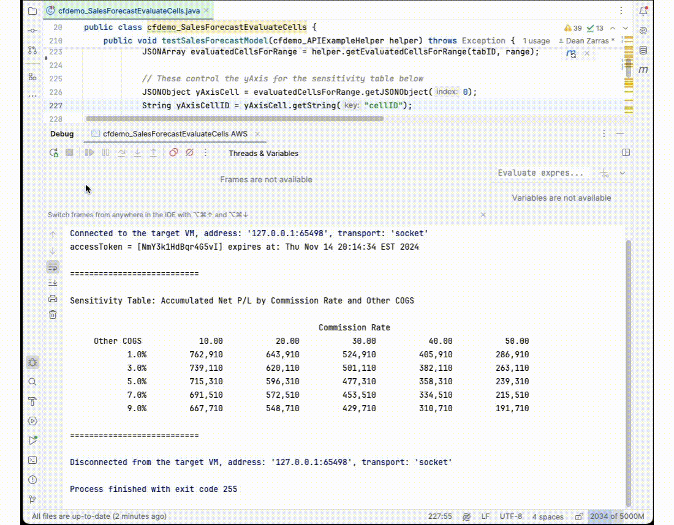This screenshot has height=525, width=674.
Task: Open the Build hammer tool icon
Action: click(32, 401)
